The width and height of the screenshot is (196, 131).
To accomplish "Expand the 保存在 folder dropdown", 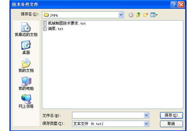I will pos(121,15).
